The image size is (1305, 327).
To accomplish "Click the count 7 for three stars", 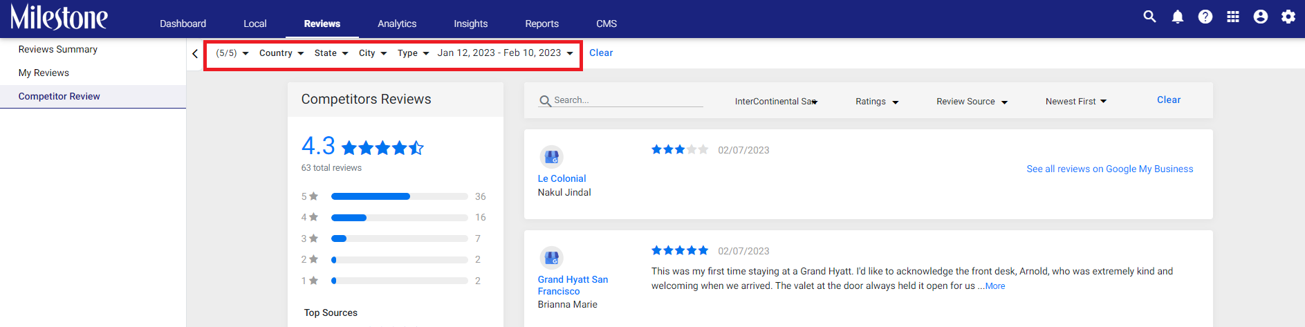I will coord(478,239).
